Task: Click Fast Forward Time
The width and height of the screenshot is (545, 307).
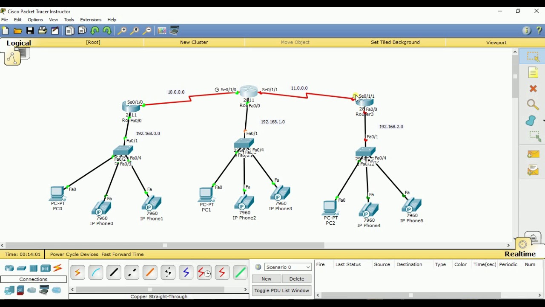Action: (123, 255)
